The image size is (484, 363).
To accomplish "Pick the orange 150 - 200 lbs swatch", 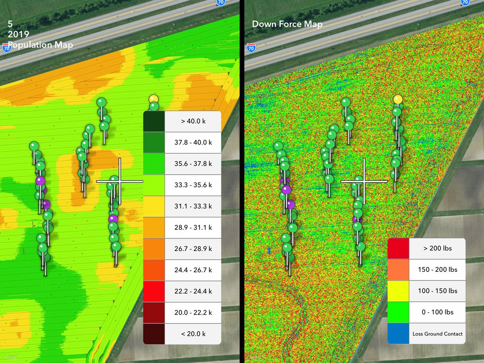I will coord(398,270).
